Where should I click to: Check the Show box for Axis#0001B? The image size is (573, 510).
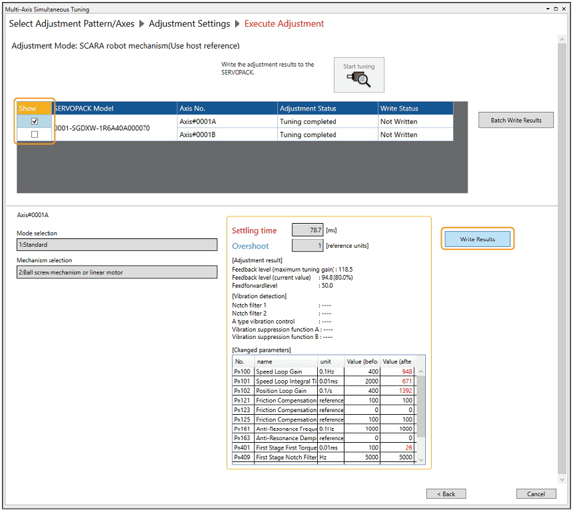pyautogui.click(x=35, y=134)
